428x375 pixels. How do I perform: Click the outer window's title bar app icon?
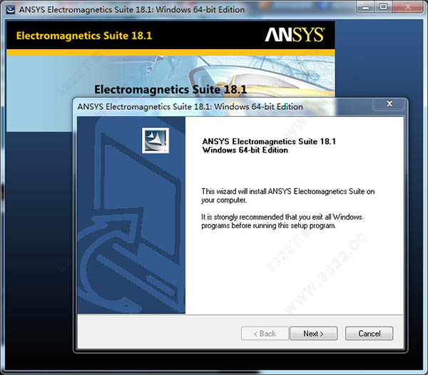[11, 9]
